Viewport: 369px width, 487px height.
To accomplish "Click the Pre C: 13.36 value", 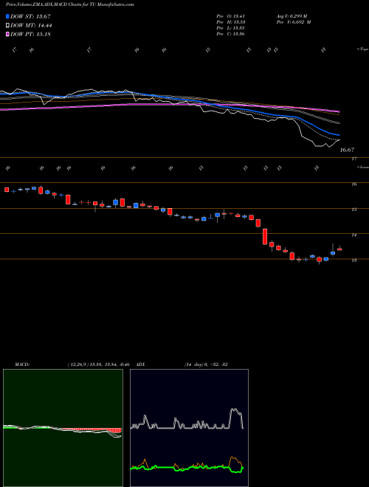I will (x=230, y=34).
